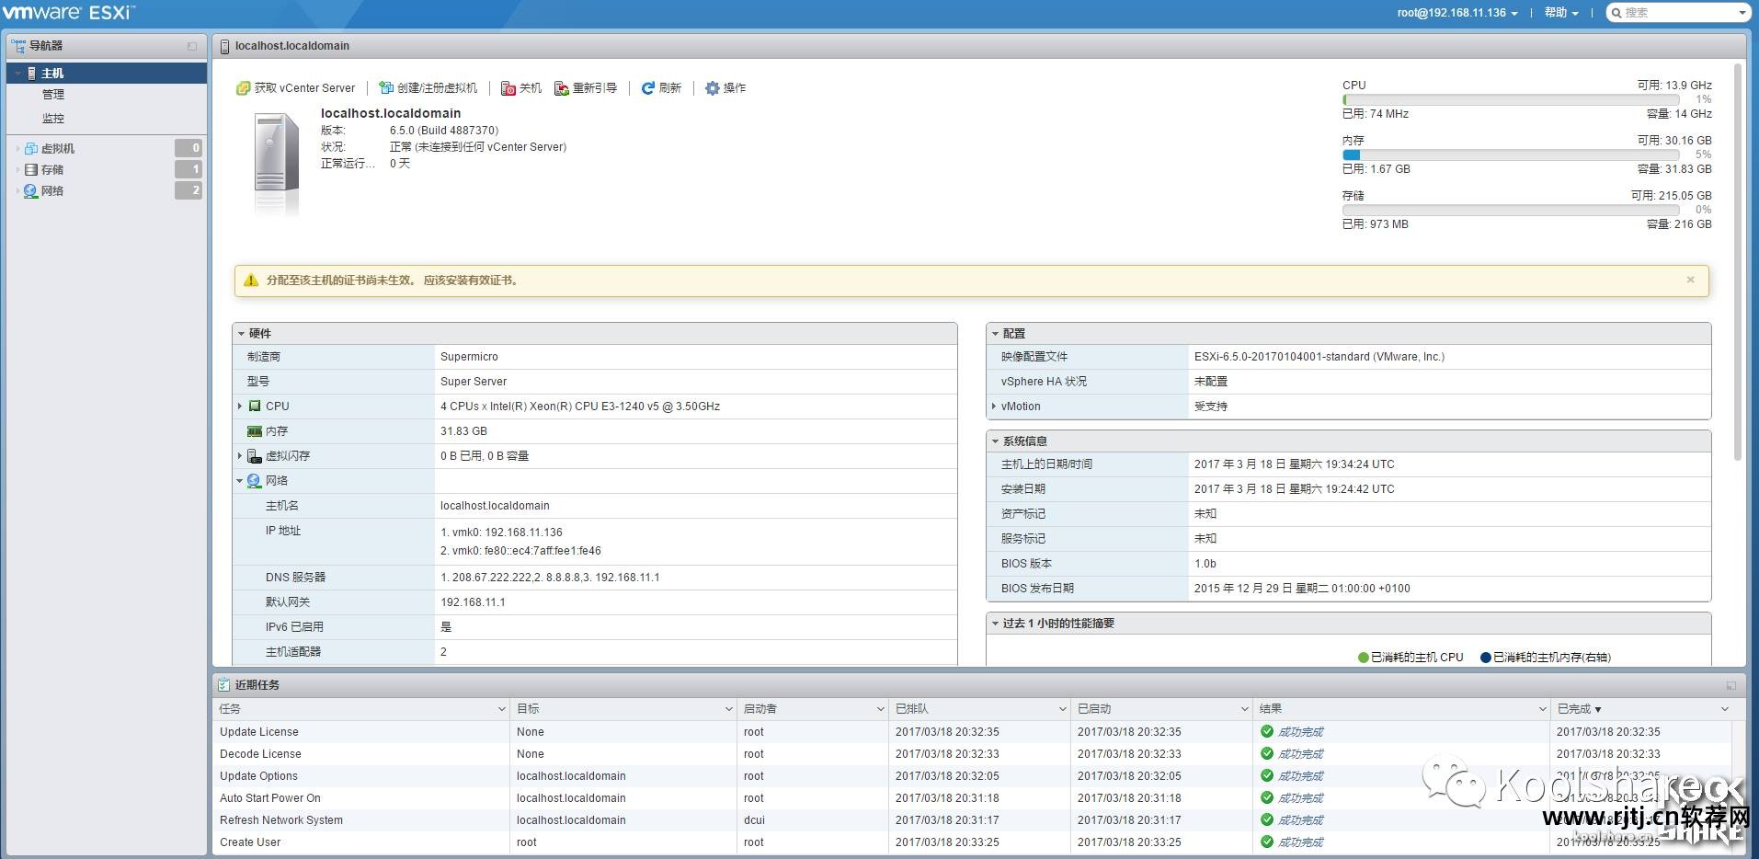Collapse the Configuration (配置) section
Image resolution: width=1759 pixels, height=859 pixels.
pyautogui.click(x=995, y=334)
